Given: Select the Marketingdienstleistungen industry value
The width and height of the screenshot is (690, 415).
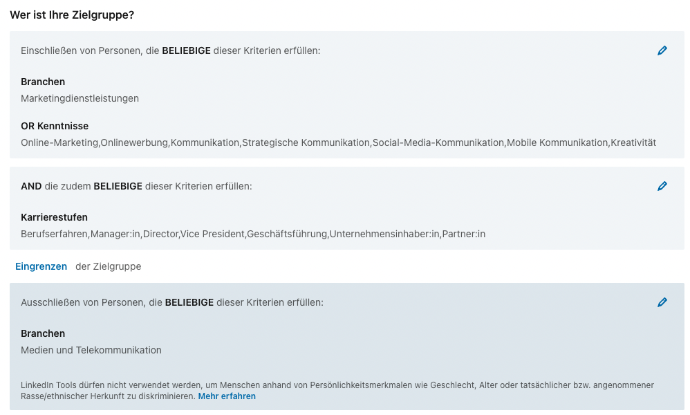Looking at the screenshot, I should (80, 98).
